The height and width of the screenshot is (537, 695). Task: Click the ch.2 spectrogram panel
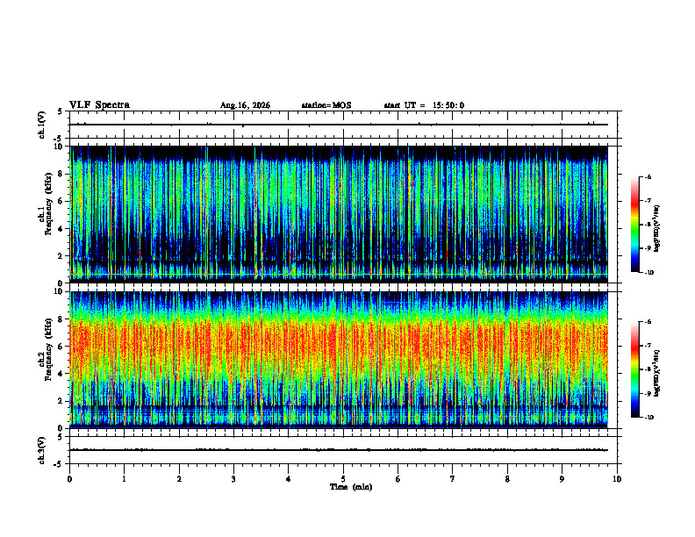[339, 360]
